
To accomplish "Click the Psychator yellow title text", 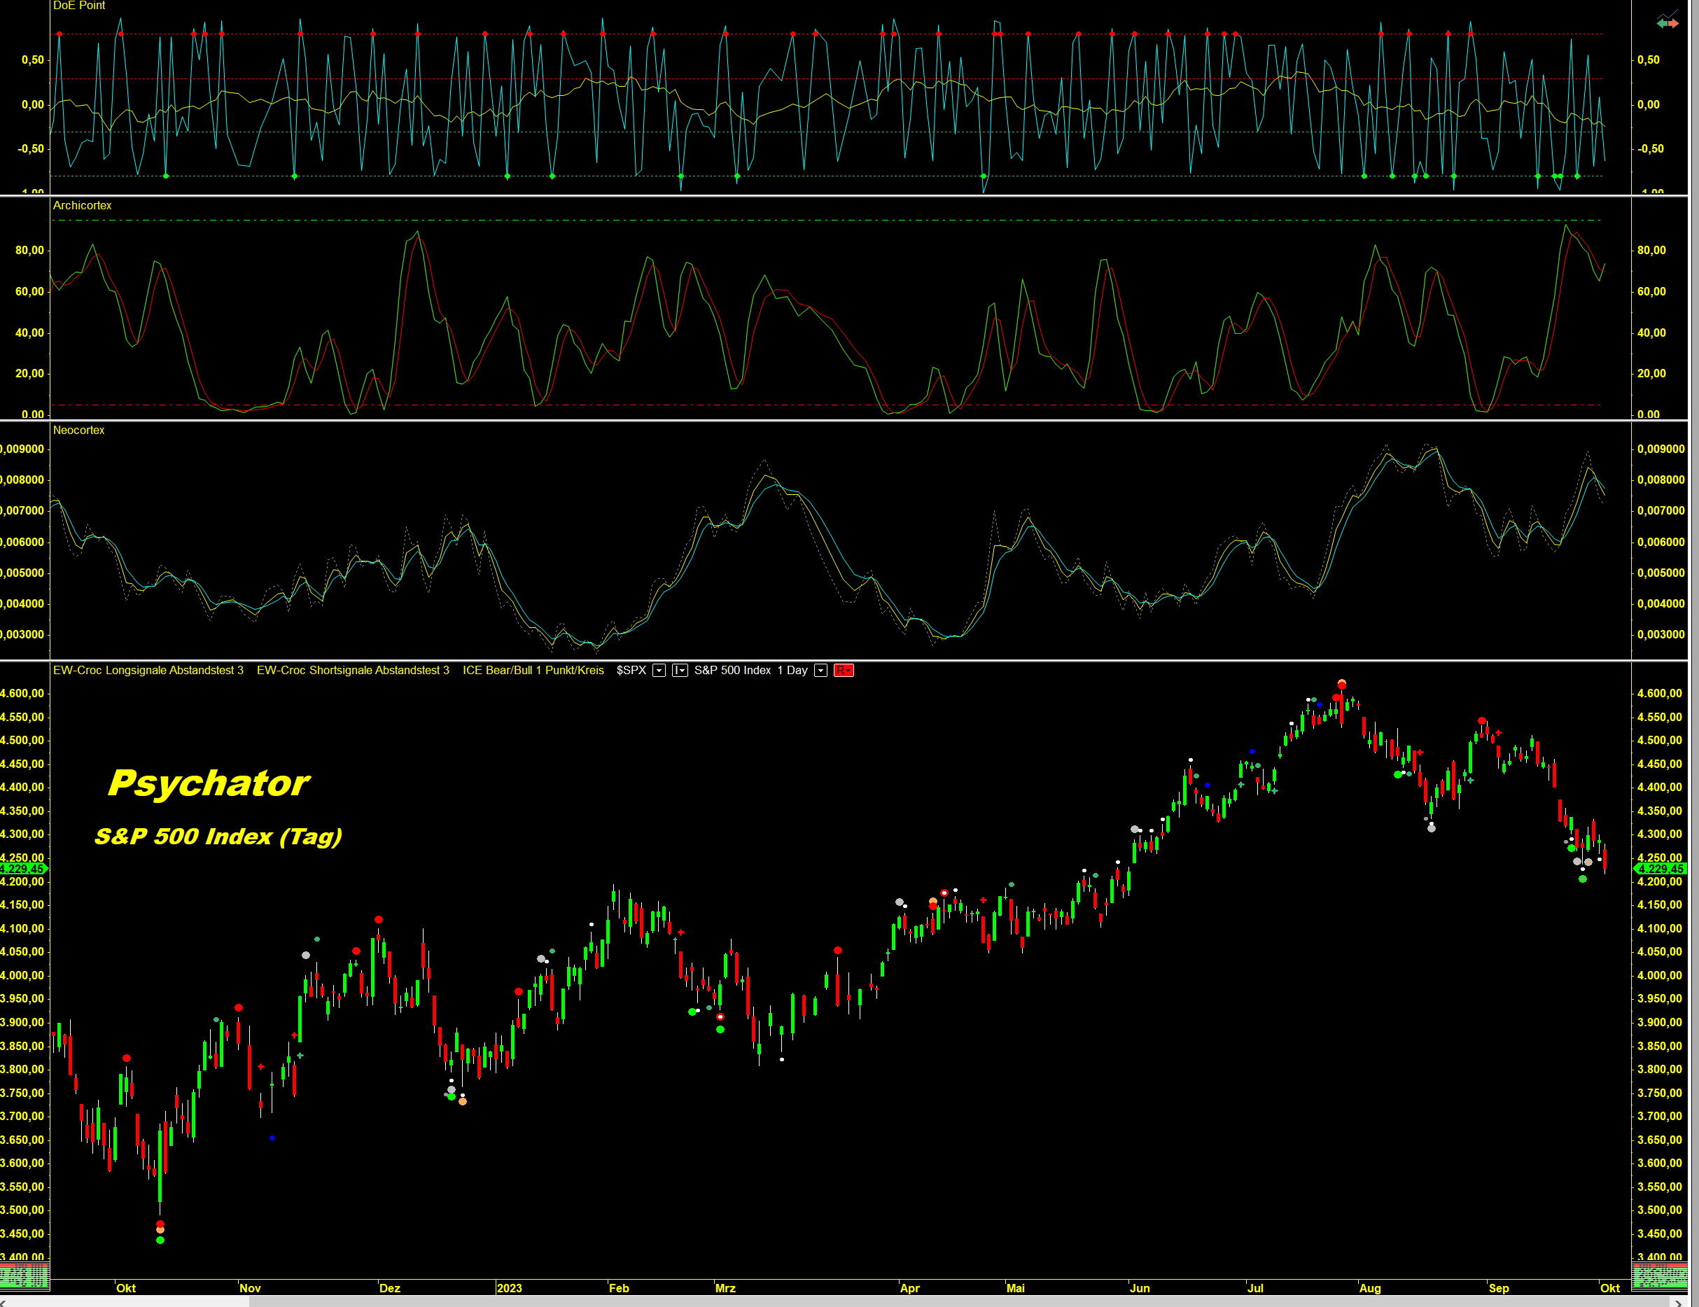I will pyautogui.click(x=209, y=783).
